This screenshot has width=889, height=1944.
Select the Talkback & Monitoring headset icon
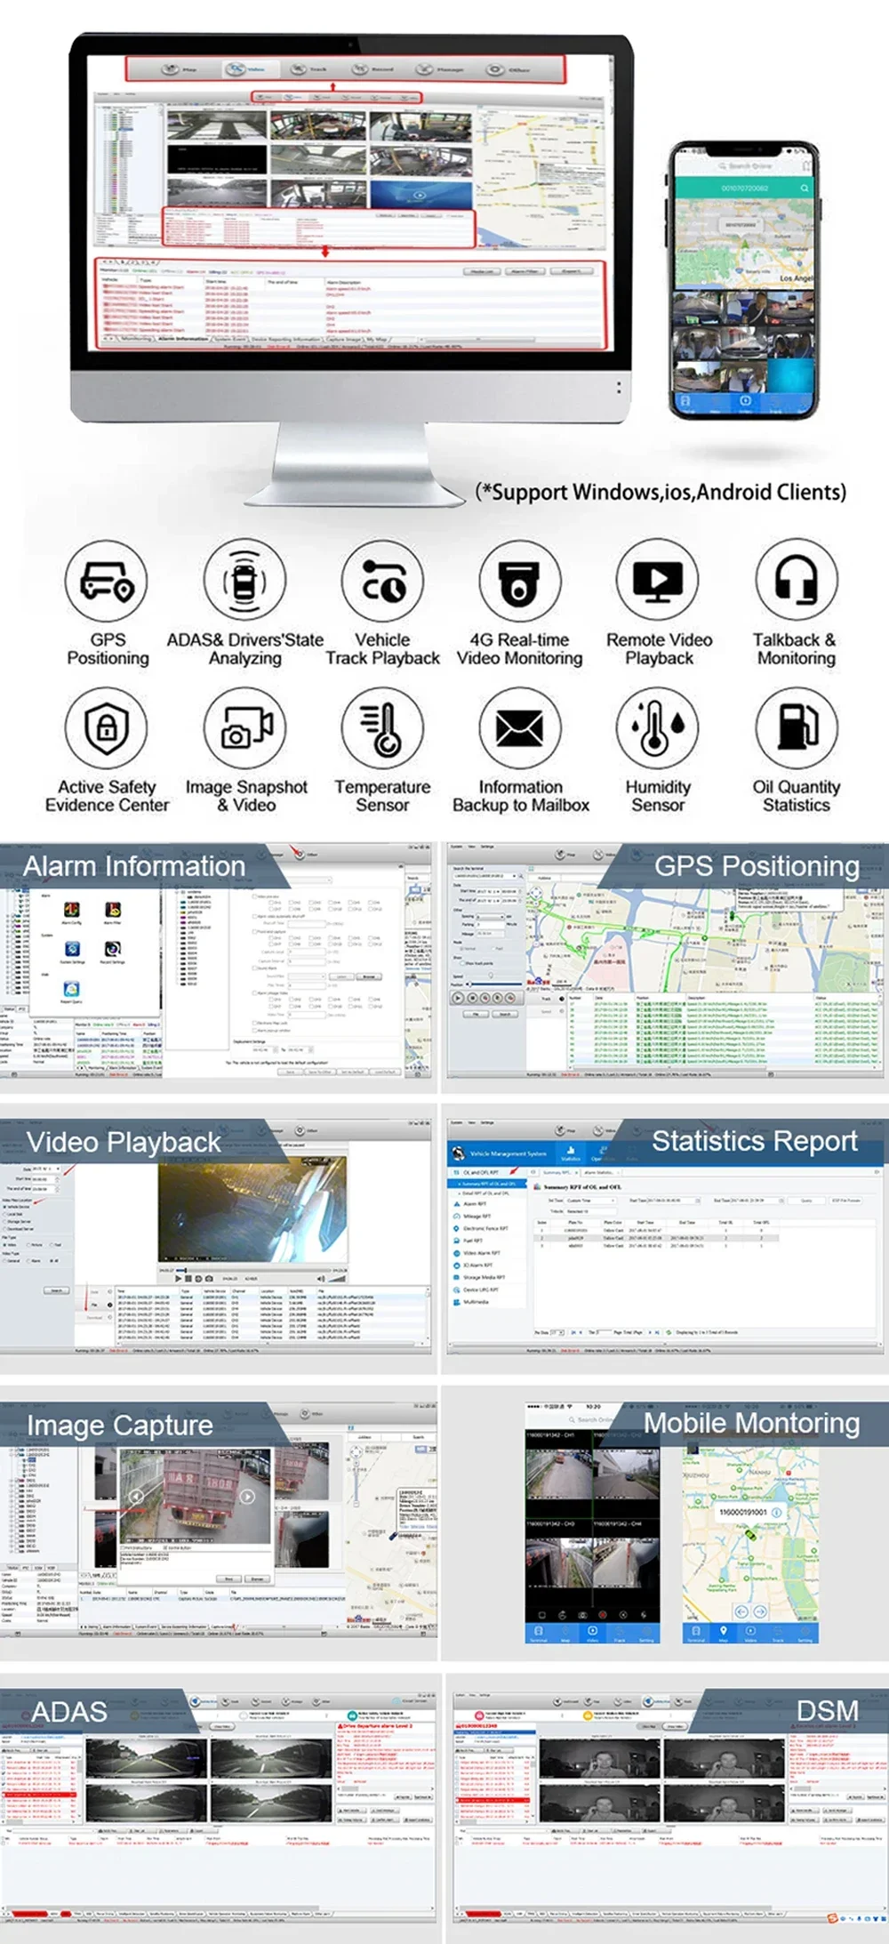point(797,581)
